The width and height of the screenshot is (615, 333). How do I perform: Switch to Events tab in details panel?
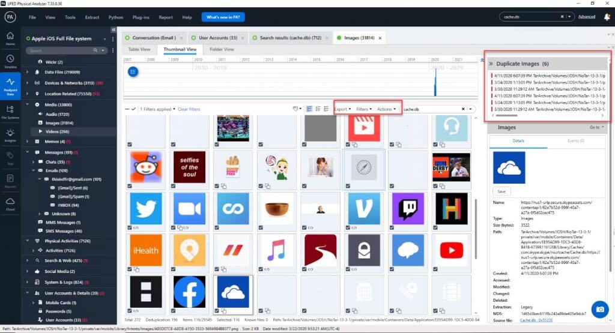[x=576, y=140]
